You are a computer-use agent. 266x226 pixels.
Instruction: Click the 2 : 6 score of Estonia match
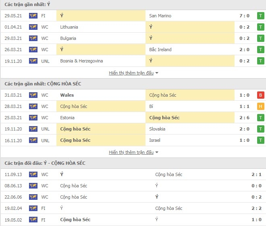(243, 118)
